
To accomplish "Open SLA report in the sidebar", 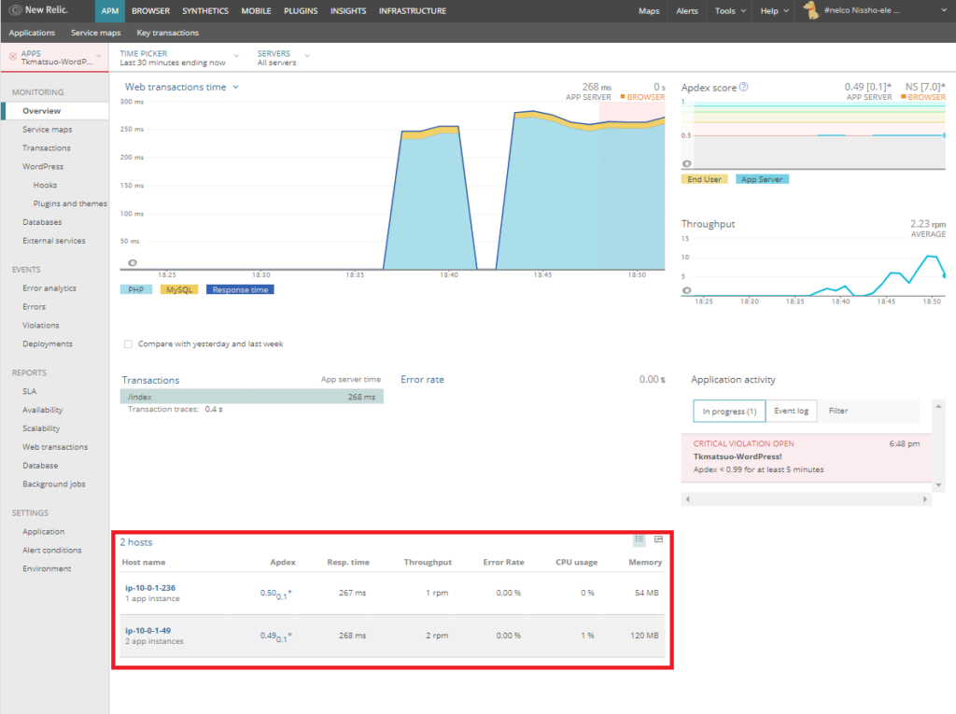I will tap(29, 391).
